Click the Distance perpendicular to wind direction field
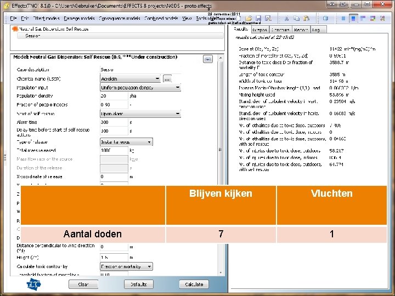This screenshot has height=296, width=395. [114, 247]
